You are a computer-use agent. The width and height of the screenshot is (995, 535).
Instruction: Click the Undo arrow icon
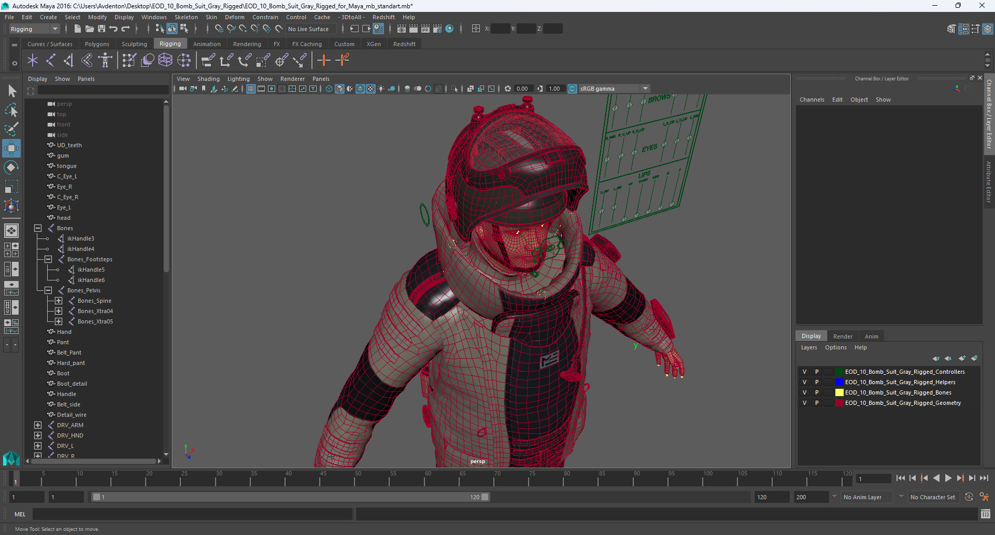pyautogui.click(x=113, y=29)
